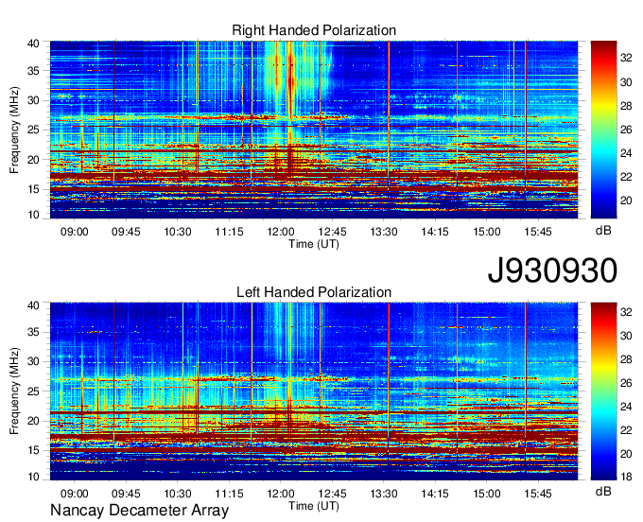Click the "Right Handed Polarization" plot title
This screenshot has height=522, width=643.
tap(314, 30)
